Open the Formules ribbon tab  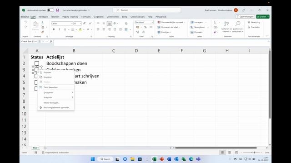coord(86,17)
